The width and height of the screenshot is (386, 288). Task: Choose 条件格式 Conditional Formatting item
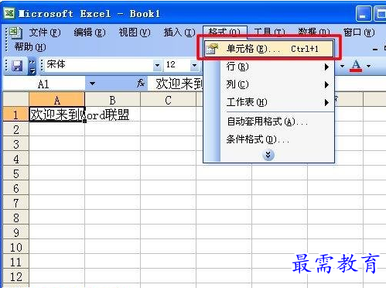[x=268, y=139]
